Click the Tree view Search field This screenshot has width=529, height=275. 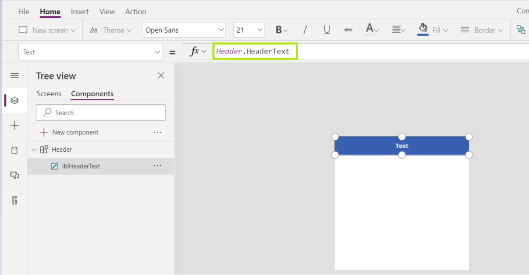101,113
